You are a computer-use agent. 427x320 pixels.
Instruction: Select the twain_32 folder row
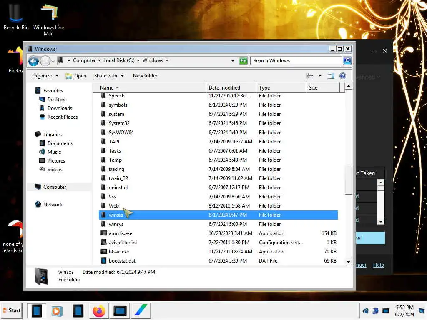[218, 178]
